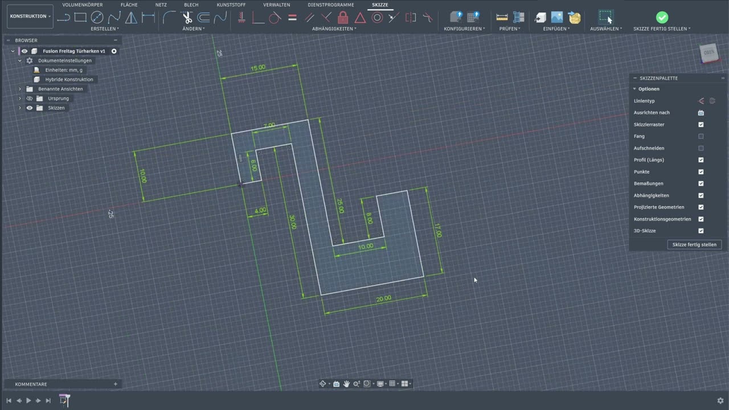Collapse the Dokumenteinstellungen tree node
The image size is (729, 410).
(x=20, y=60)
